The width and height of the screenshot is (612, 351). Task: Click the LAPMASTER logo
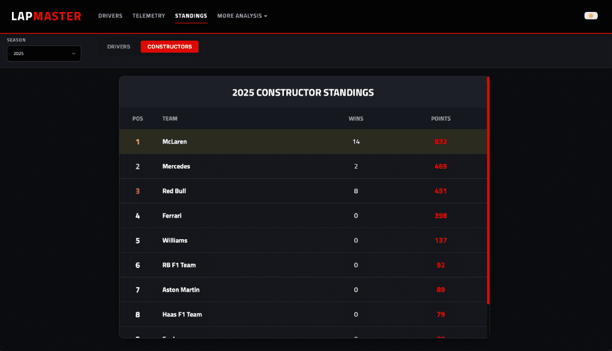[x=45, y=16]
